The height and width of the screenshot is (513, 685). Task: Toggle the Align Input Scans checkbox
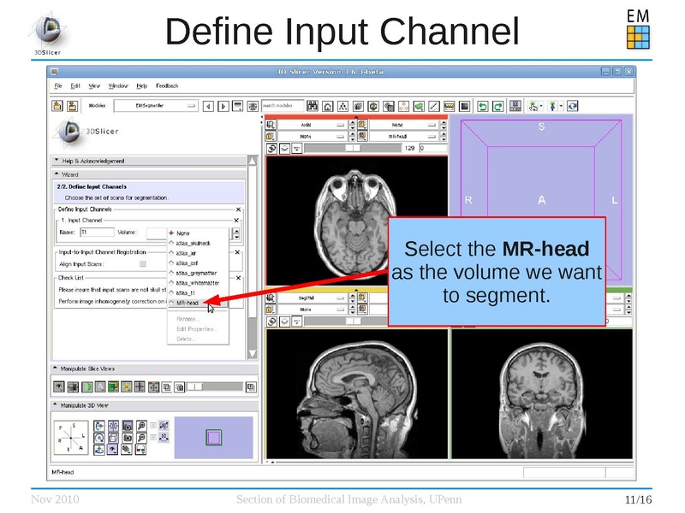[141, 262]
